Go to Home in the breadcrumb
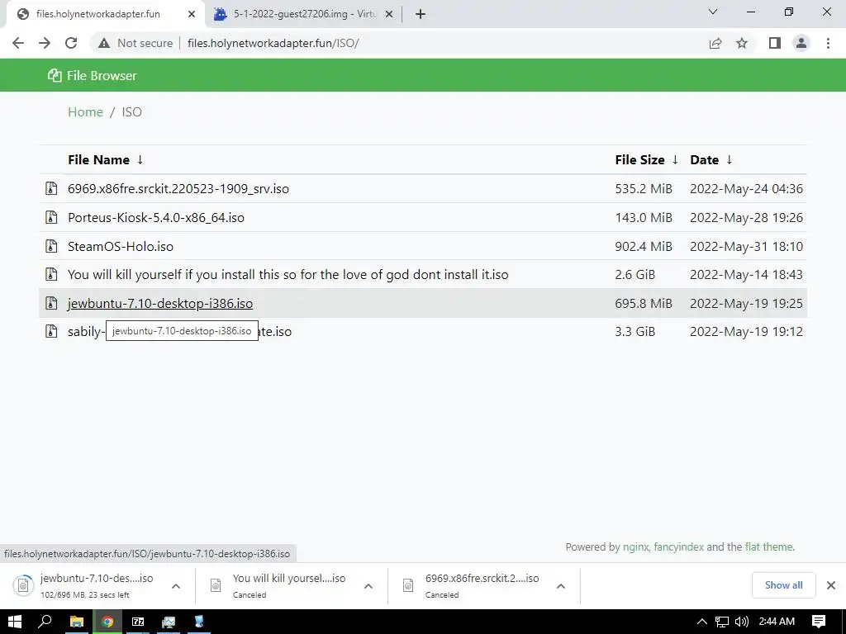This screenshot has width=846, height=634. pos(85,112)
